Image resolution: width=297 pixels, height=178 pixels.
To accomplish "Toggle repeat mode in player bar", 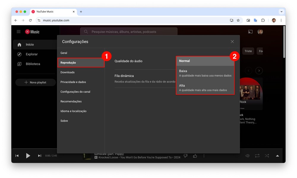I will click(x=257, y=156).
